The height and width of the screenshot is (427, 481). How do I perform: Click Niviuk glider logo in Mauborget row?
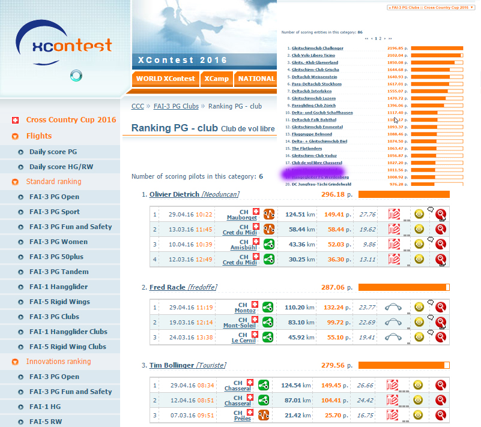pos(394,214)
